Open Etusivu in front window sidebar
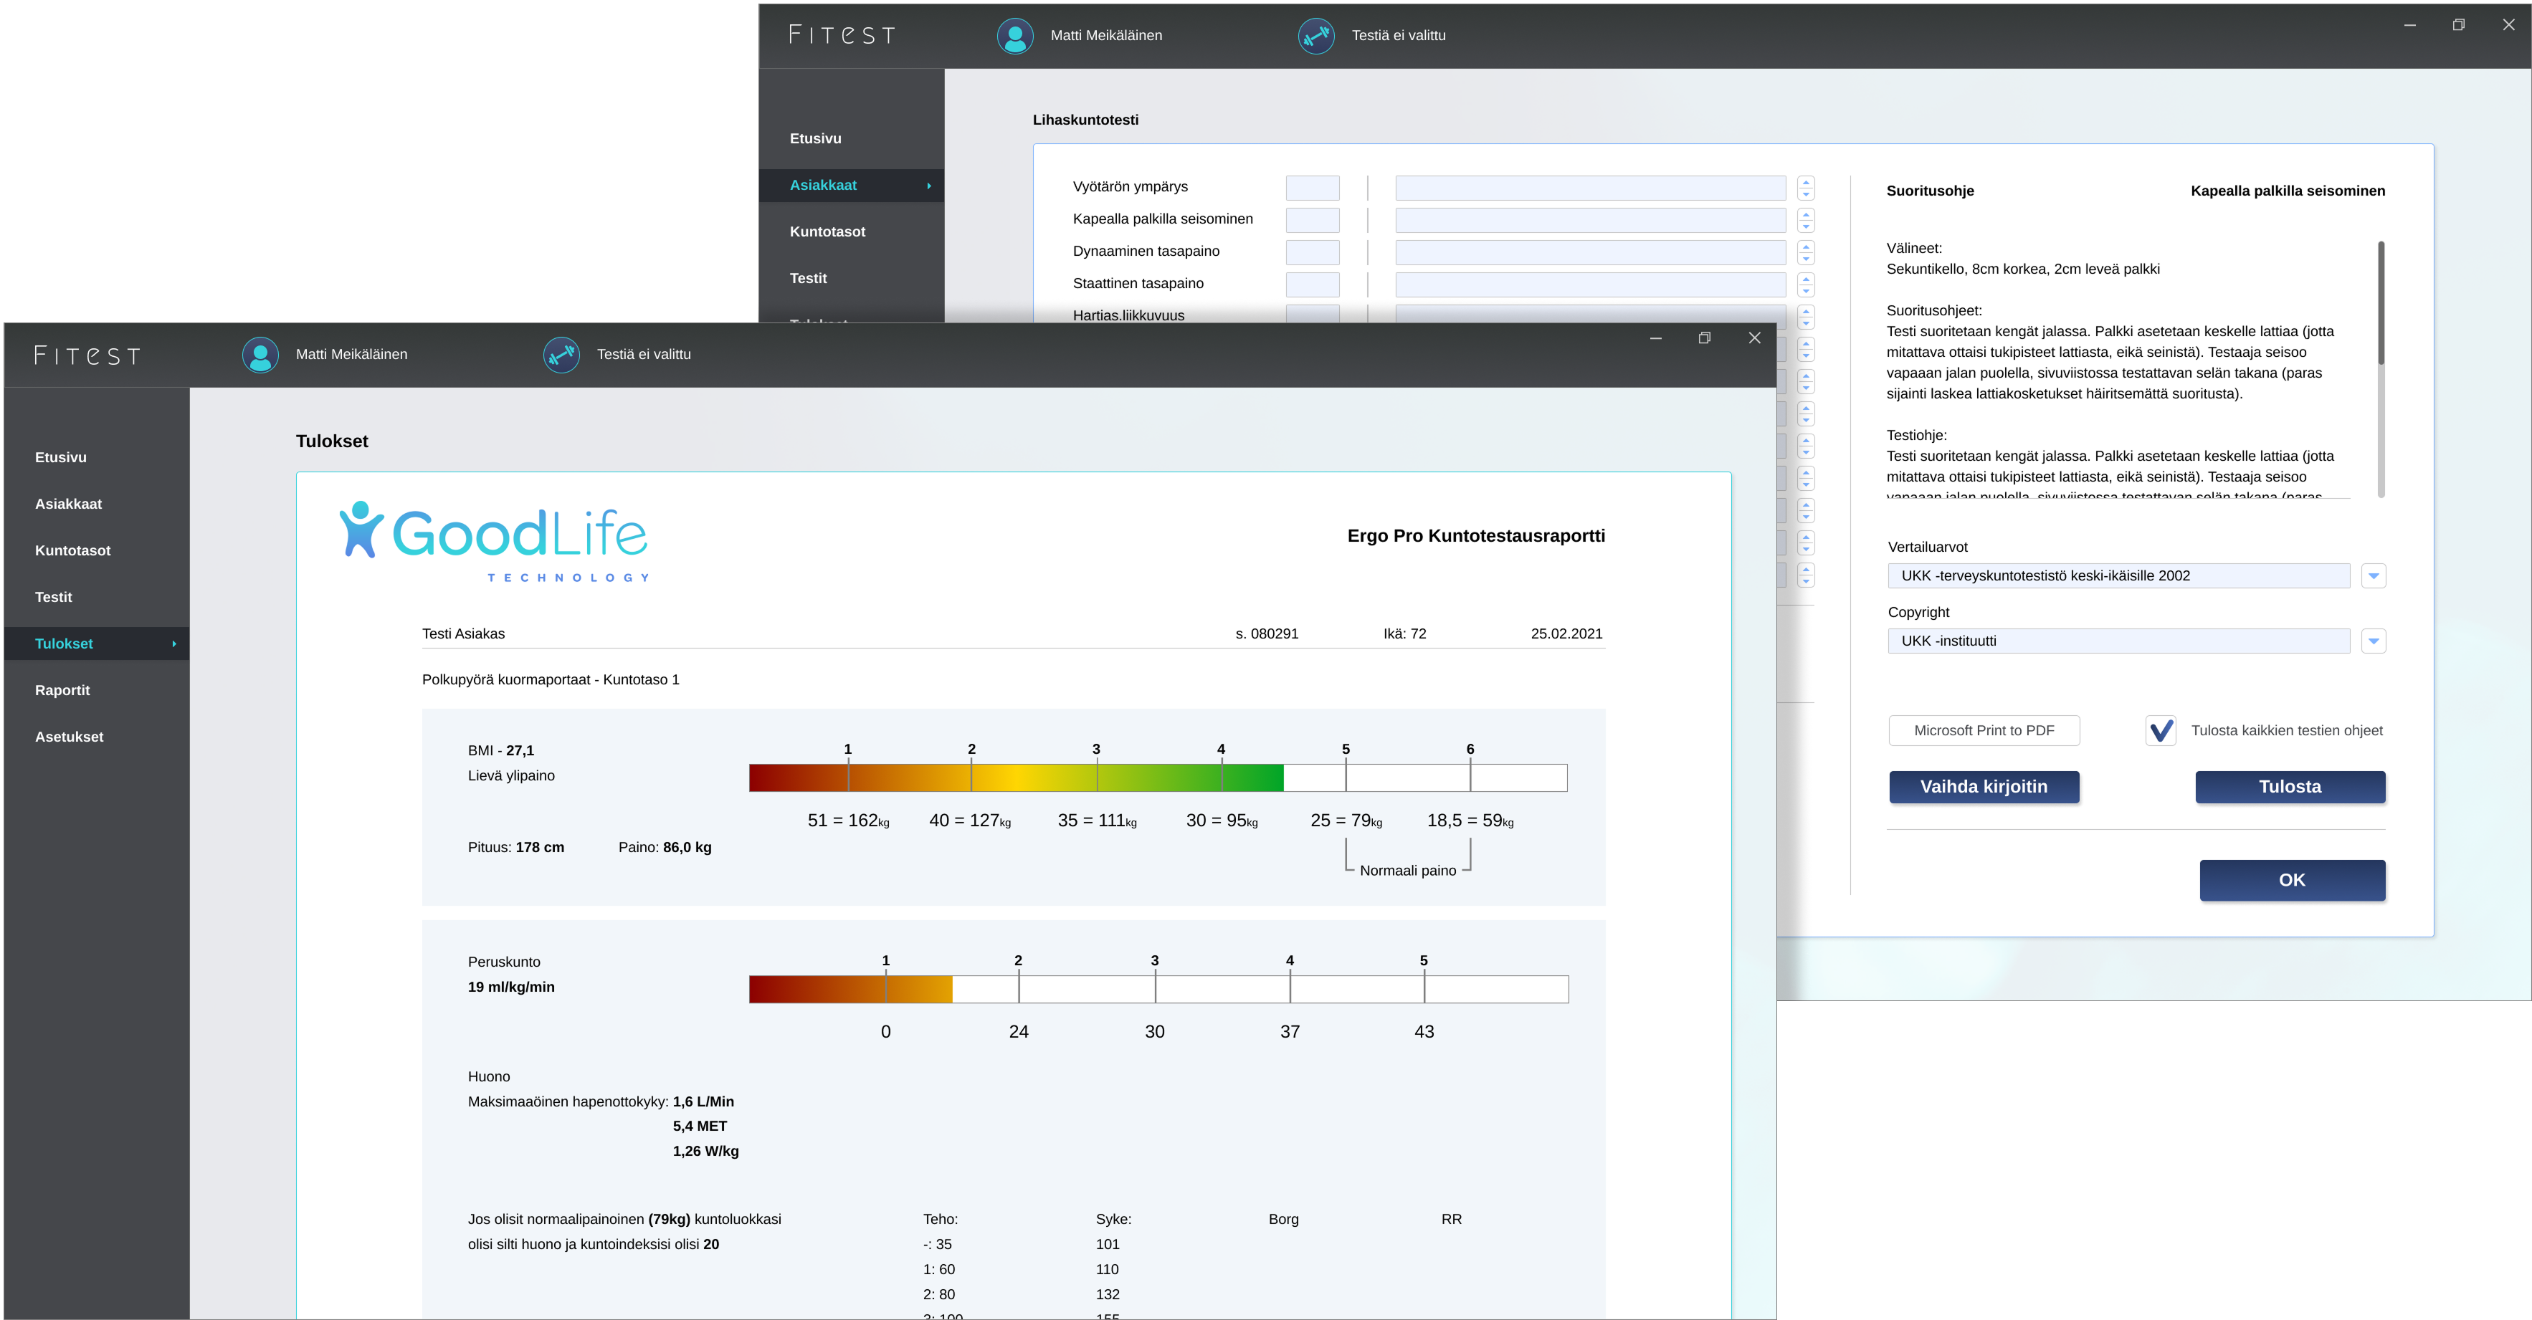This screenshot has width=2532, height=1320. tap(61, 457)
